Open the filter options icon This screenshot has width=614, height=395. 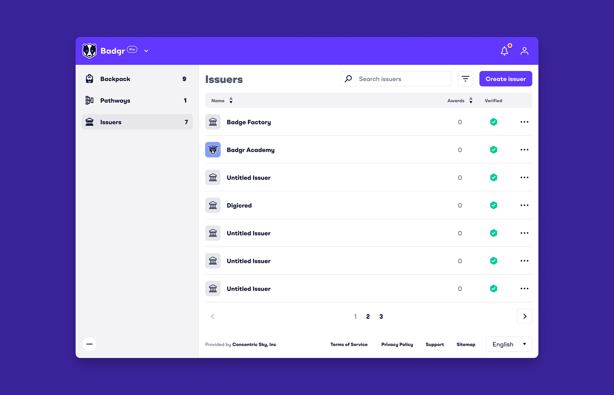pos(465,79)
